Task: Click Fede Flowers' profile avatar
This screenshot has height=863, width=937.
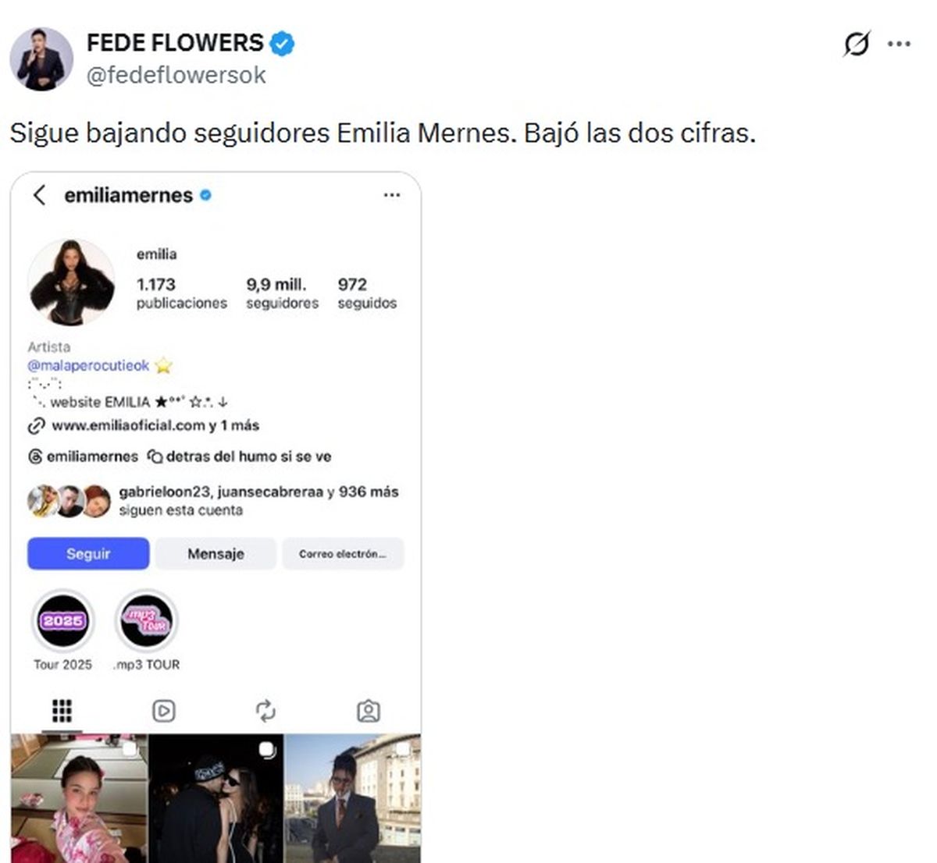Action: click(x=41, y=59)
